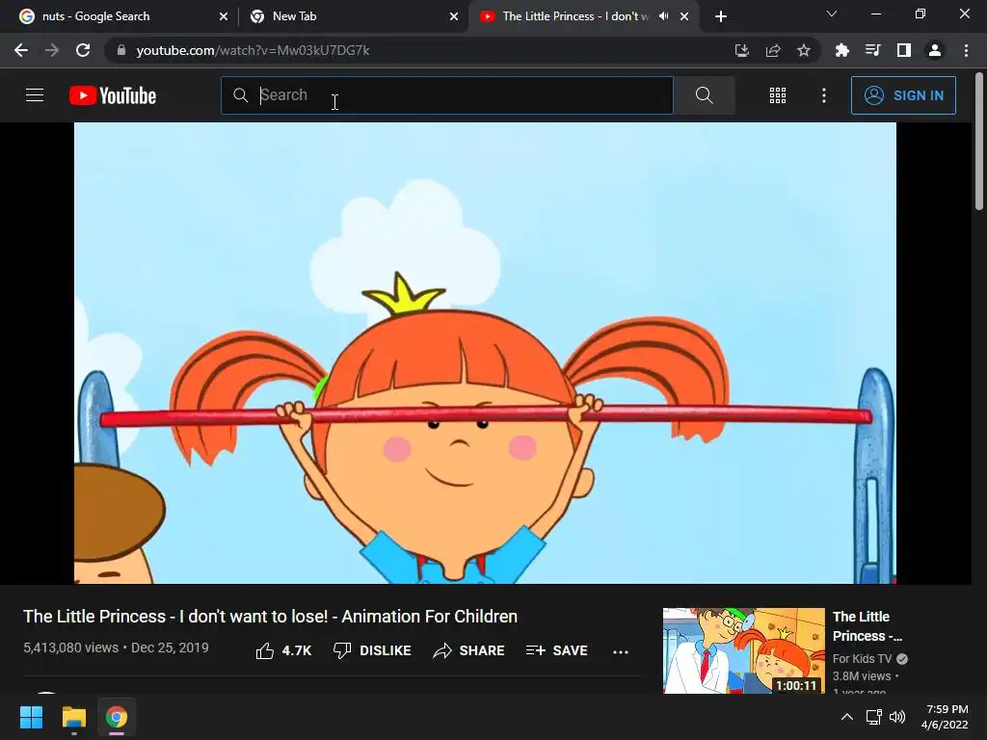Screen dimensions: 987x740
Task: Click the page vertical scrollbar thumb
Action: 979,141
